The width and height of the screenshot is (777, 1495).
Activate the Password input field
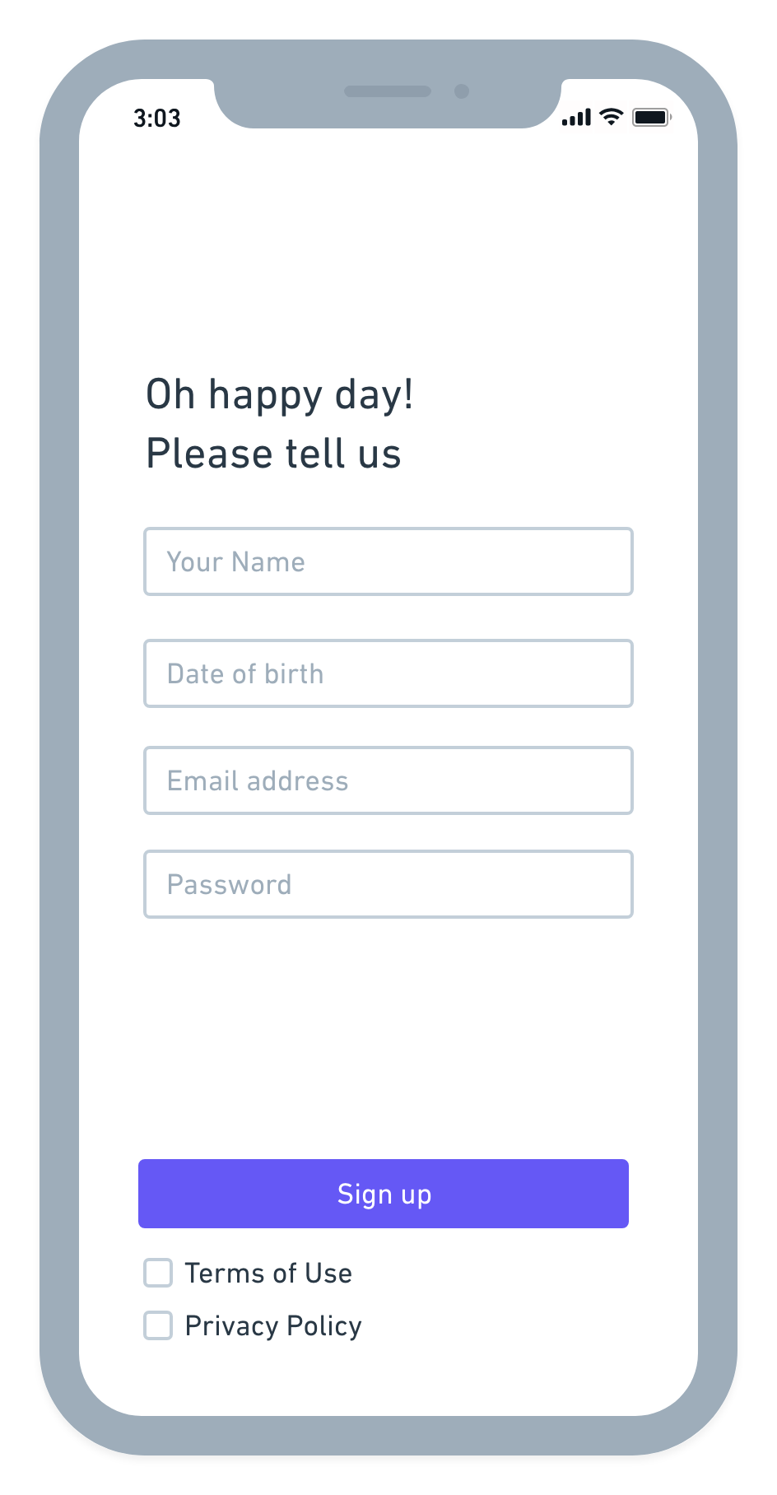[388, 884]
